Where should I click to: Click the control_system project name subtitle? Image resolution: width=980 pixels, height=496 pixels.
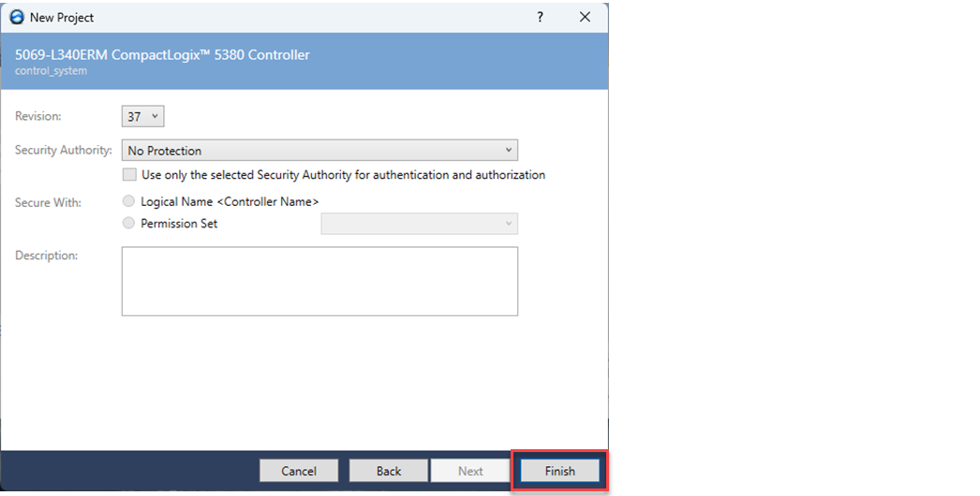coord(52,71)
